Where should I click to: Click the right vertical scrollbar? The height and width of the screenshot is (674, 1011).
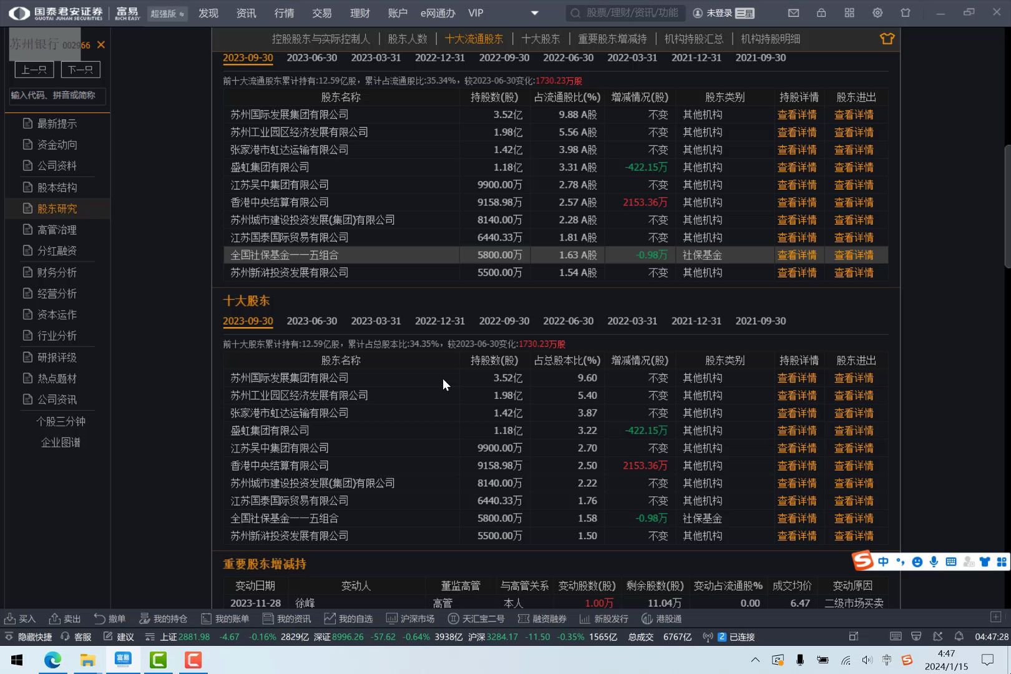(1007, 206)
